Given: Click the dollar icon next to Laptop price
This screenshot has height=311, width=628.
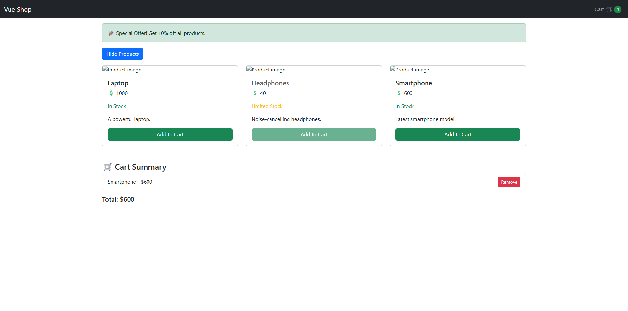Looking at the screenshot, I should point(111,93).
